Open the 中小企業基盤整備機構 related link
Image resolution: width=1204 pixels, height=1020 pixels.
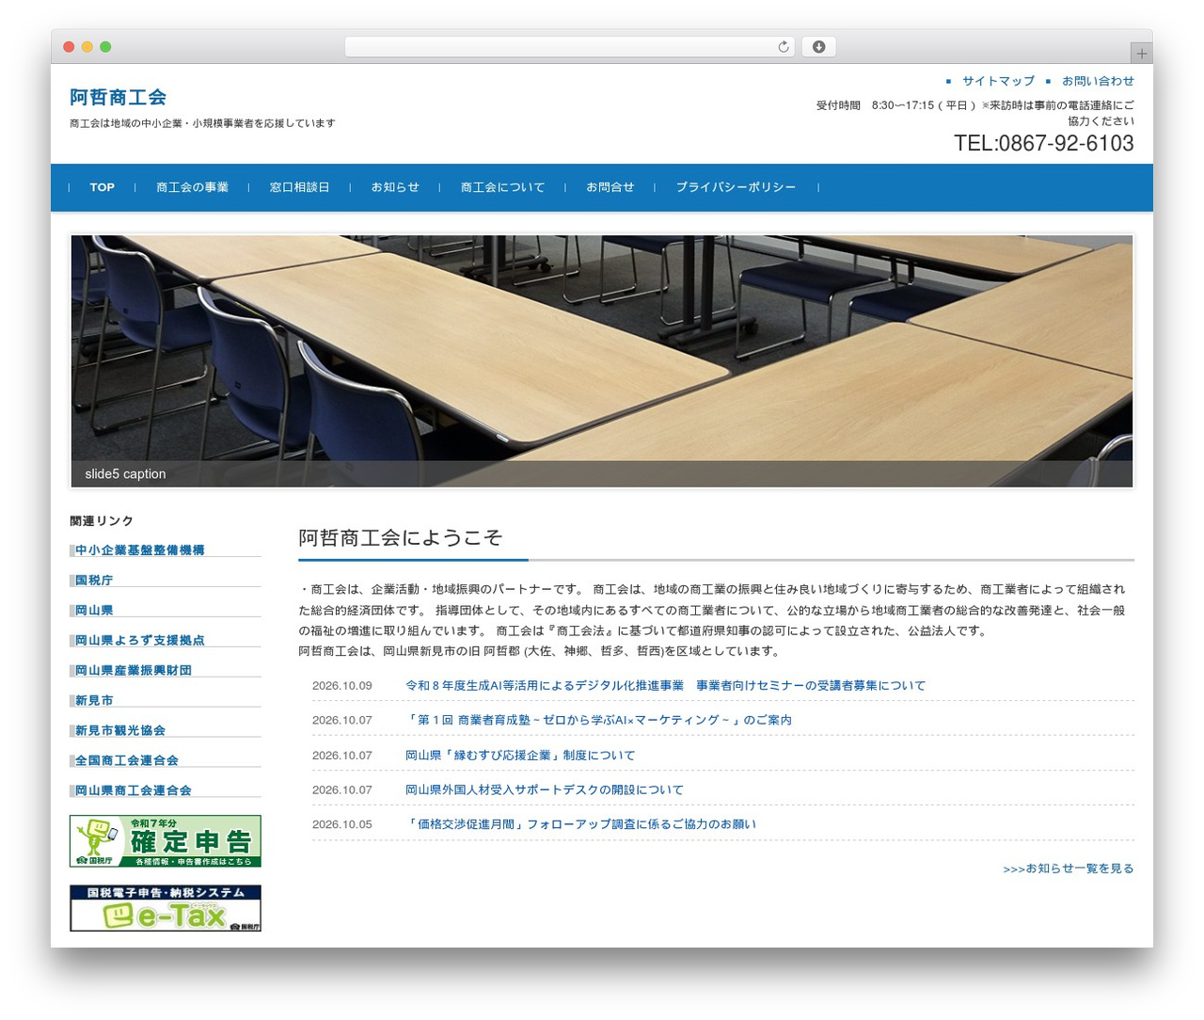click(139, 550)
